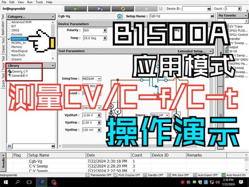The image size is (249, 187).
Task: Open the Run menu
Action: point(30,2)
